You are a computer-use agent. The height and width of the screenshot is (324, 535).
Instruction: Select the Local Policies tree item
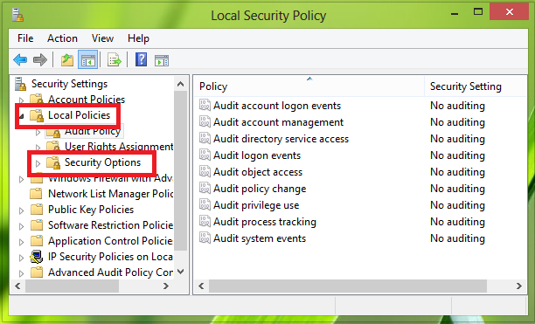pyautogui.click(x=80, y=115)
